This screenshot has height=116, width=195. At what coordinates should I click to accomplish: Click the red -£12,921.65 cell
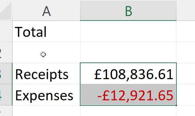coord(128,95)
